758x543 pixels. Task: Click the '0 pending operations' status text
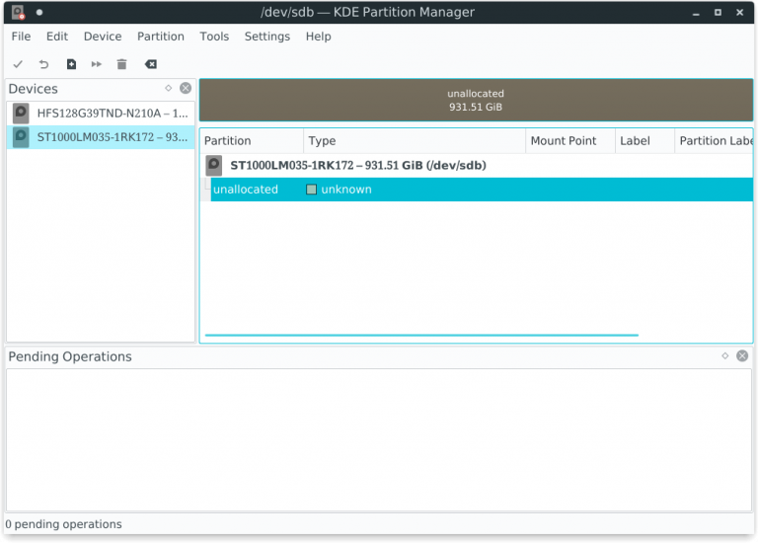click(x=63, y=524)
